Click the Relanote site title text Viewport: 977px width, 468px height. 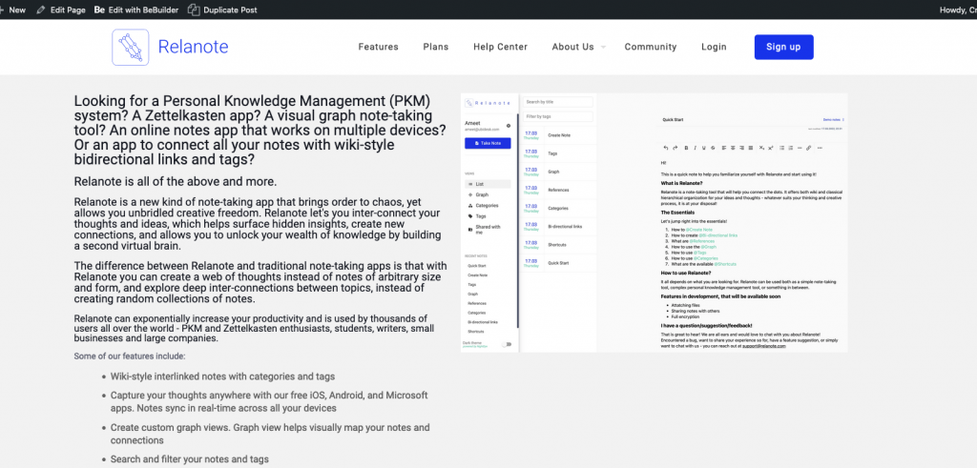click(x=193, y=47)
